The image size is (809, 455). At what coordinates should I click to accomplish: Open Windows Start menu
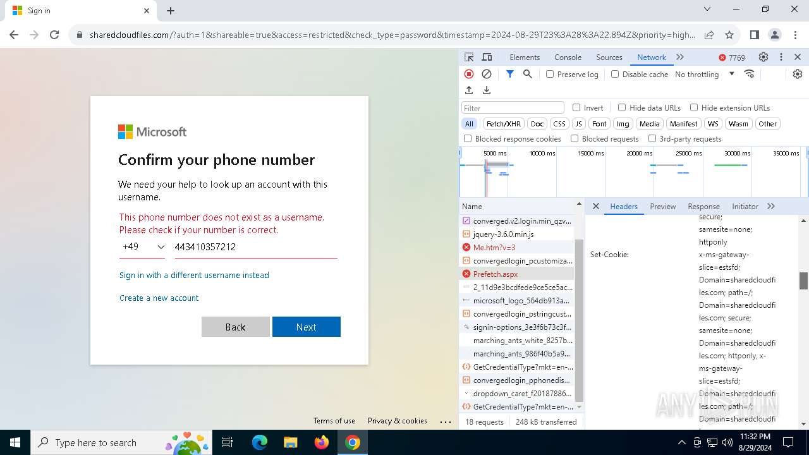pyautogui.click(x=15, y=442)
